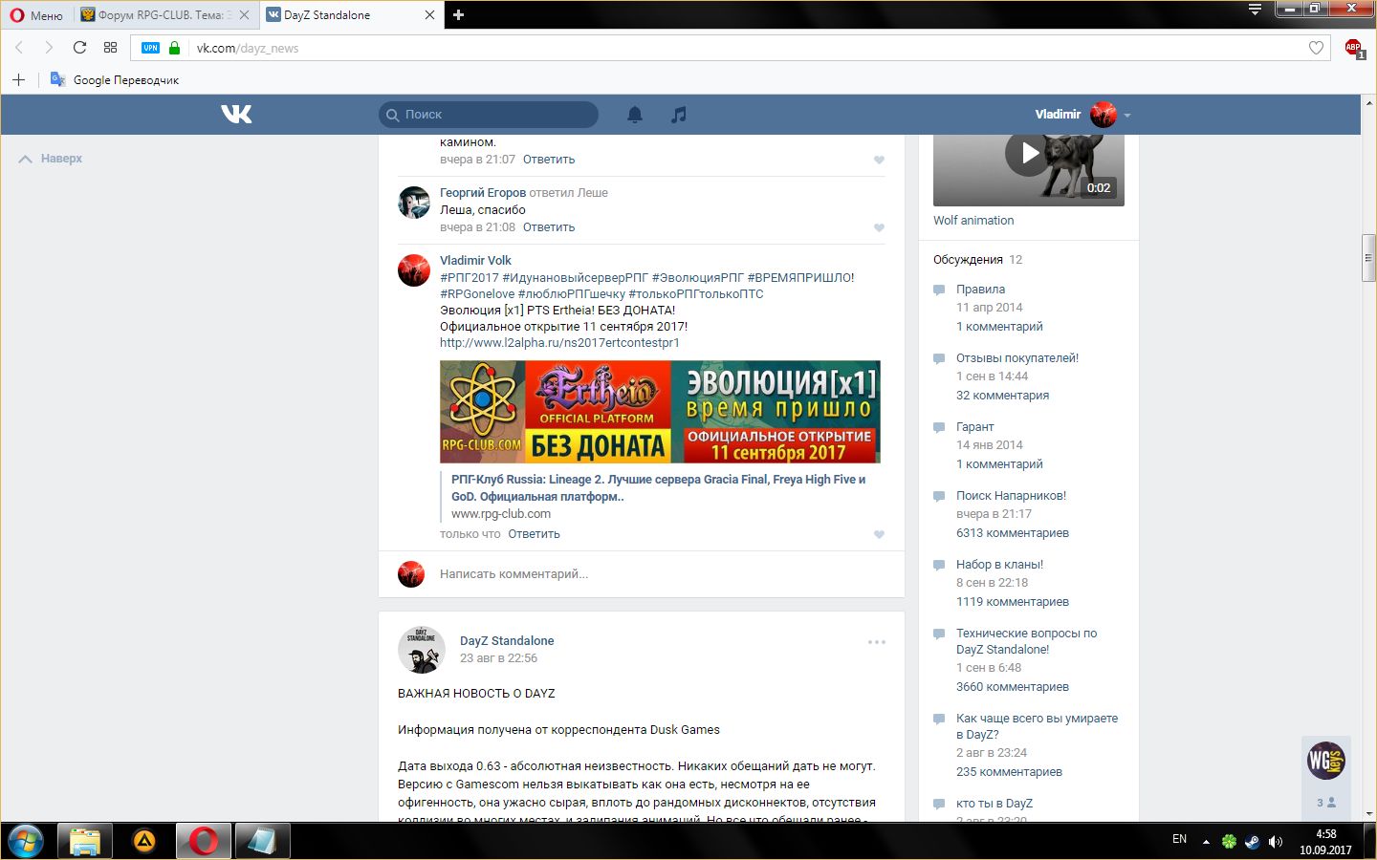Viewport: 1377px width, 860px height.
Task: Open the l2alpha.ru contest link
Action: coord(559,342)
